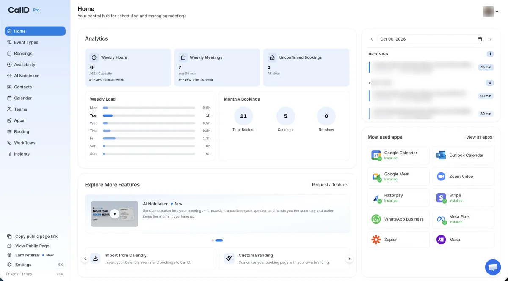The height and width of the screenshot is (281, 508).
Task: Click the Import from Calendly download icon
Action: [x=95, y=258]
